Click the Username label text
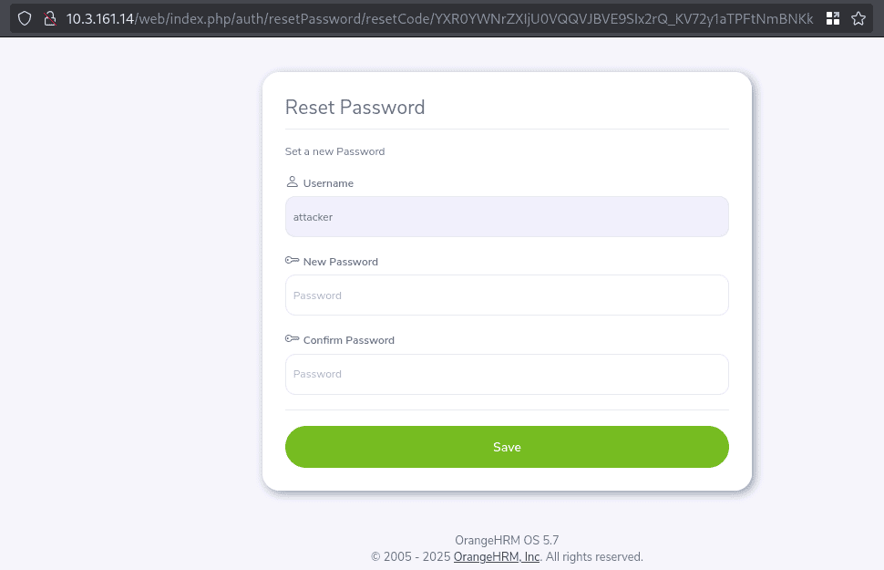Screen dimensions: 884x570 328,183
